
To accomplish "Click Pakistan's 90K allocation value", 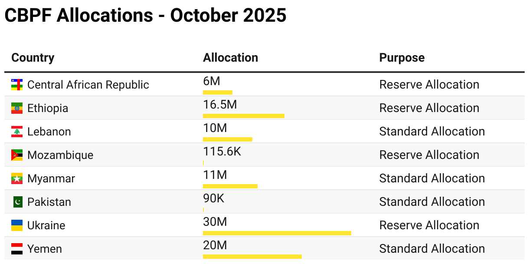I will (x=214, y=198).
